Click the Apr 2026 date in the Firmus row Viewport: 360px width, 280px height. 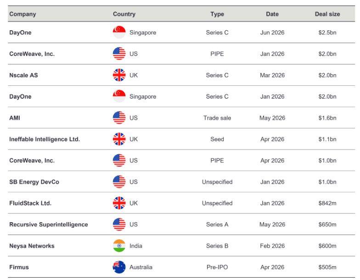coord(272,267)
